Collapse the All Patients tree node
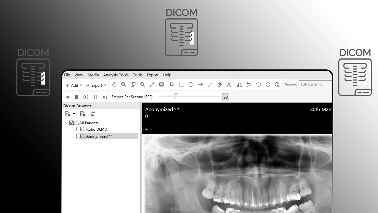The height and width of the screenshot is (213, 378). click(66, 123)
